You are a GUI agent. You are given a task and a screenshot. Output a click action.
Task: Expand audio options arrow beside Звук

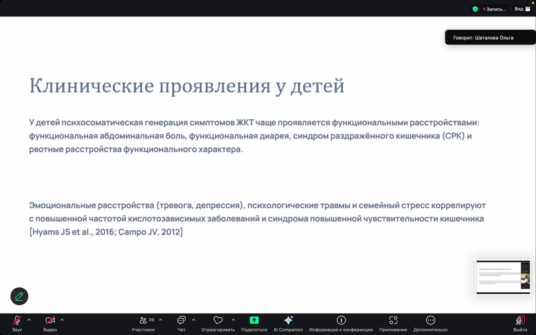(x=29, y=320)
